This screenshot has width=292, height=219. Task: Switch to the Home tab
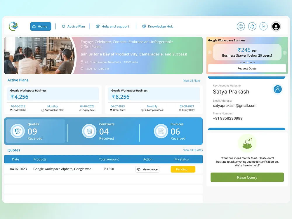(x=41, y=26)
